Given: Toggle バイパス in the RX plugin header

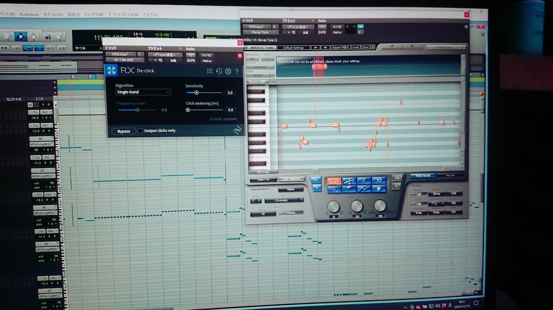Looking at the screenshot, I should coord(206,55).
